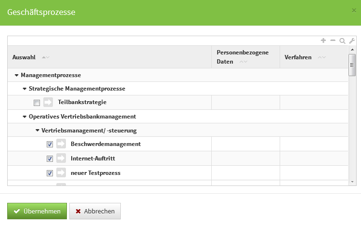Uncheck the Internet-Auftritt checkbox
Viewport: 361px width, 225px height.
coord(50,159)
